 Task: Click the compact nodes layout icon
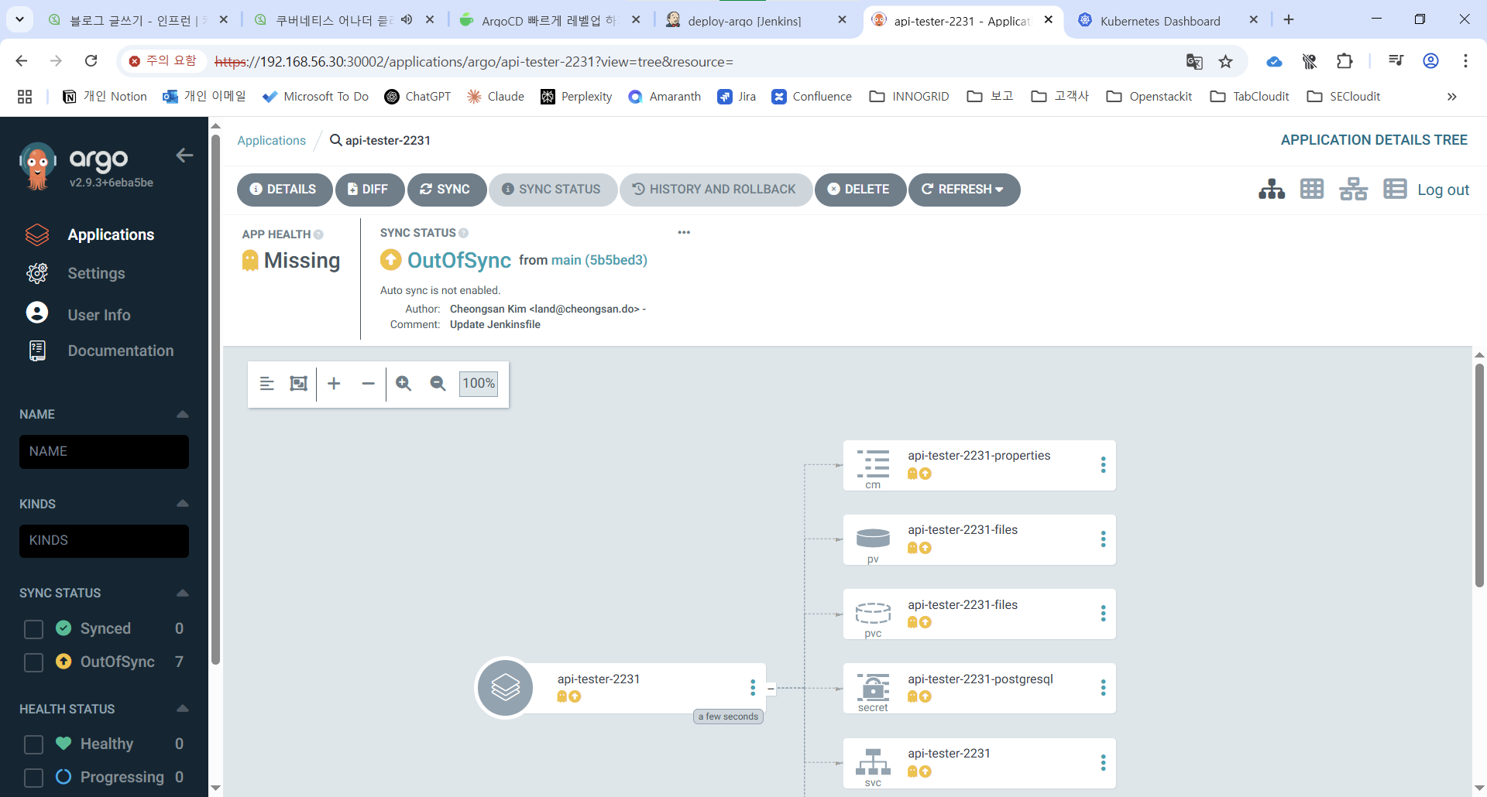click(267, 383)
